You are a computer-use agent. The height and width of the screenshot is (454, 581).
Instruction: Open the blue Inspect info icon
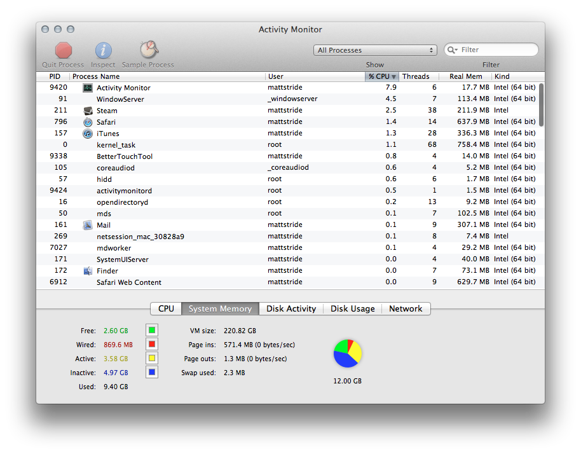pyautogui.click(x=104, y=50)
